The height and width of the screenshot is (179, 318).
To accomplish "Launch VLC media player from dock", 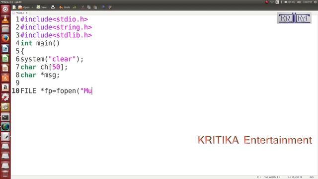I will 5,19.
